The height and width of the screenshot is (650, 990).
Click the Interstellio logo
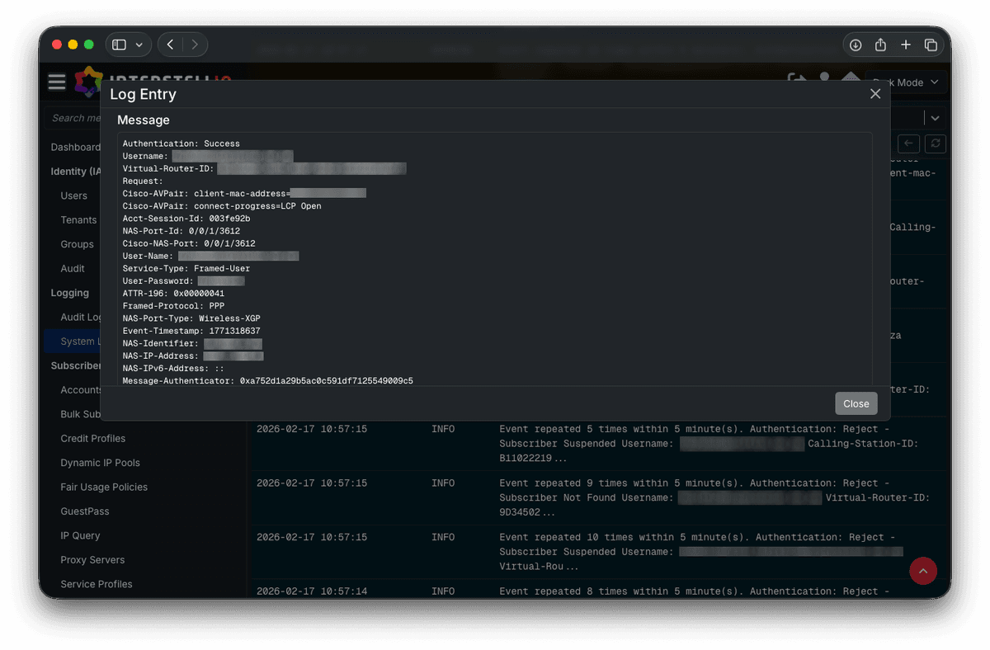point(88,82)
